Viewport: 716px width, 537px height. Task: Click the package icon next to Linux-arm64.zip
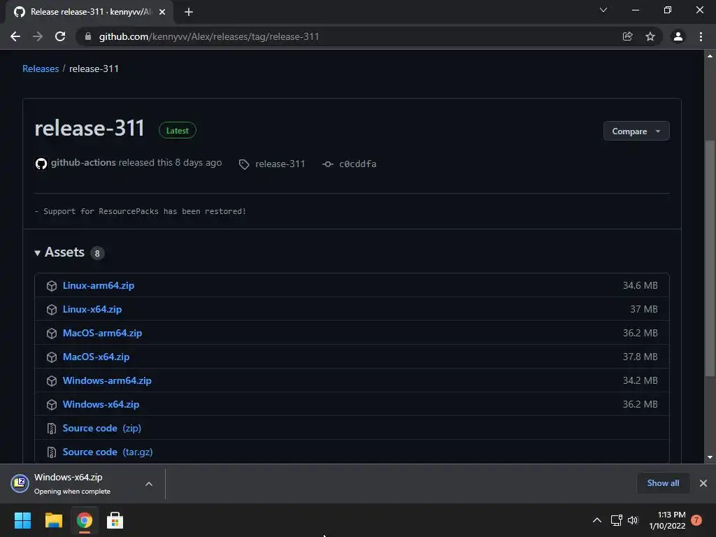[52, 286]
